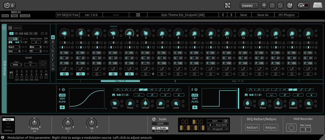Open the (none) preset dropdown

pyautogui.click(x=249, y=6)
